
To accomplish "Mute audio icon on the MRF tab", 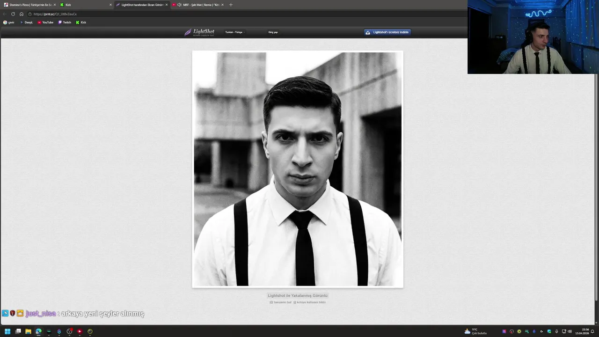I will tap(179, 5).
